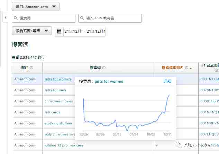Open the gifts for men search term
The height and width of the screenshot is (154, 219).
(x=55, y=90)
